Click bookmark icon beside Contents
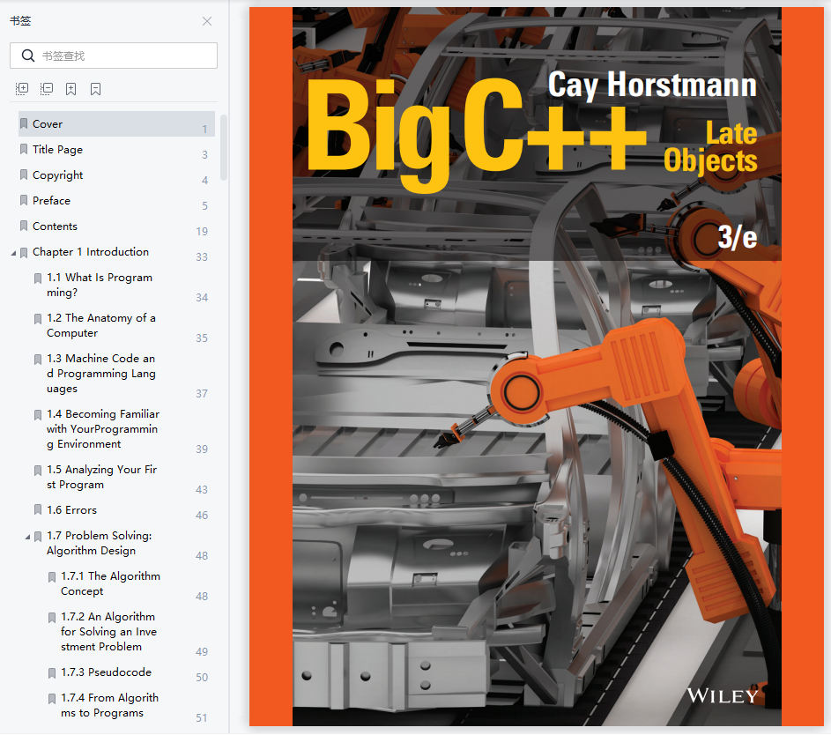The image size is (831, 735). click(24, 226)
